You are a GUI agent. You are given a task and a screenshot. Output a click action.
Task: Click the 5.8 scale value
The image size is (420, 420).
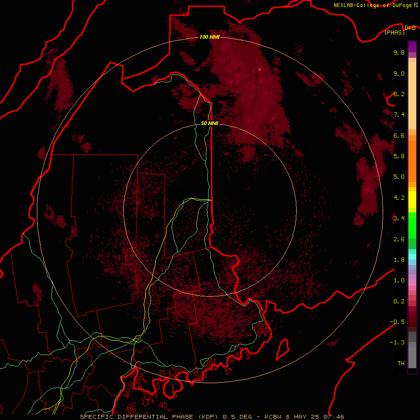point(399,156)
